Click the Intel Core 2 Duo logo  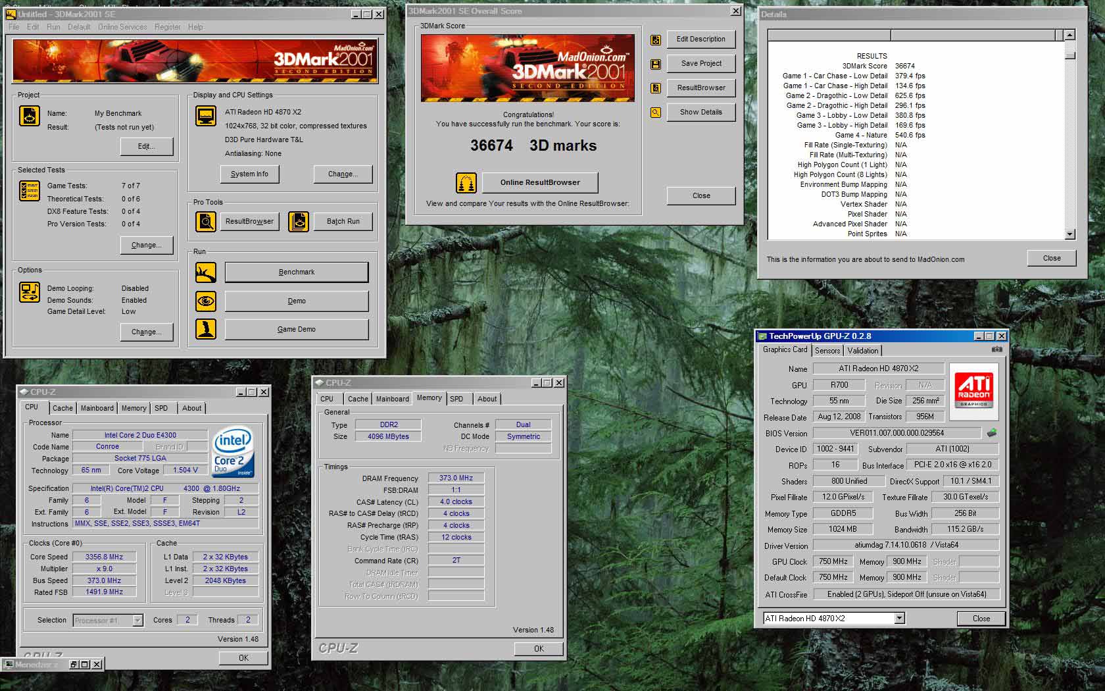tap(232, 452)
